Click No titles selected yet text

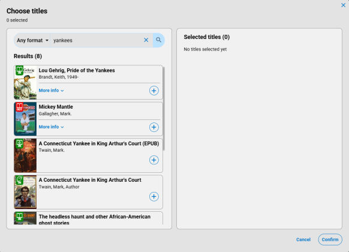205,49
